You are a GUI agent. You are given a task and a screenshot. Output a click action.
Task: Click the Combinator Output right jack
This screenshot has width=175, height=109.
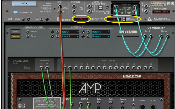[x=167, y=36]
